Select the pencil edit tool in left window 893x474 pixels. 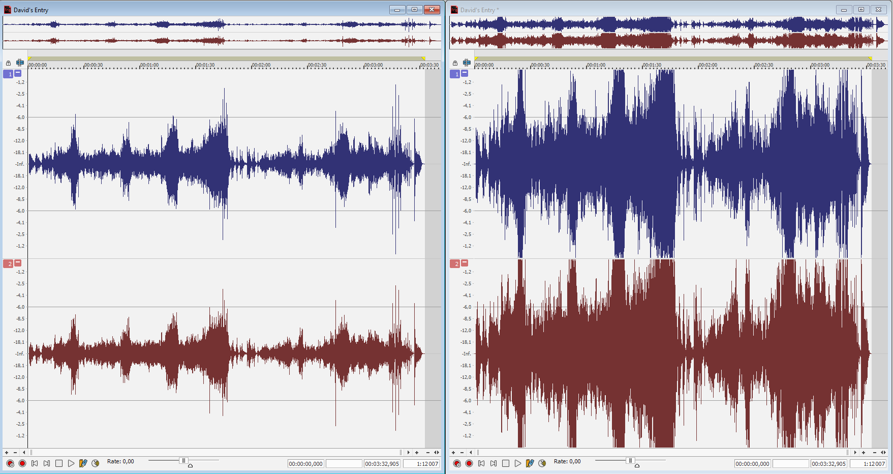pyautogui.click(x=83, y=463)
